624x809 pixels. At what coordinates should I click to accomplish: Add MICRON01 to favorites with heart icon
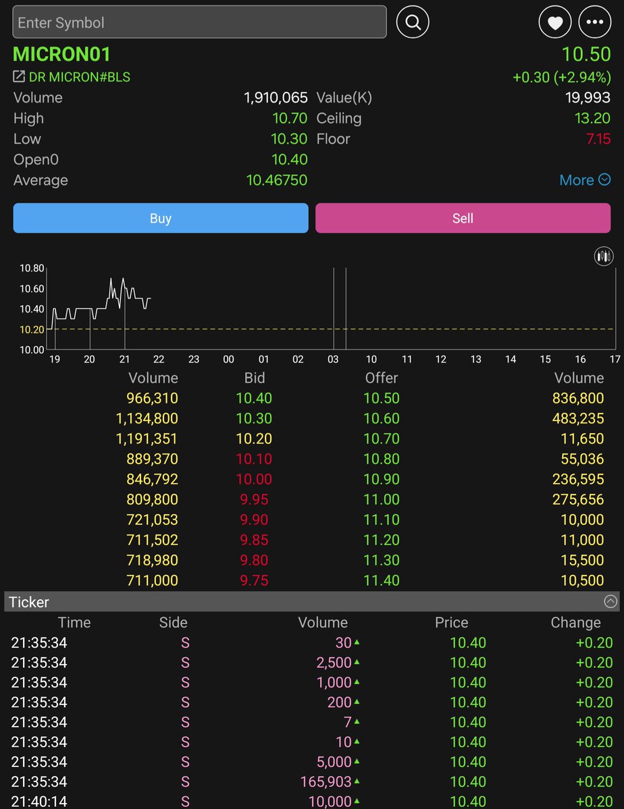[x=555, y=22]
